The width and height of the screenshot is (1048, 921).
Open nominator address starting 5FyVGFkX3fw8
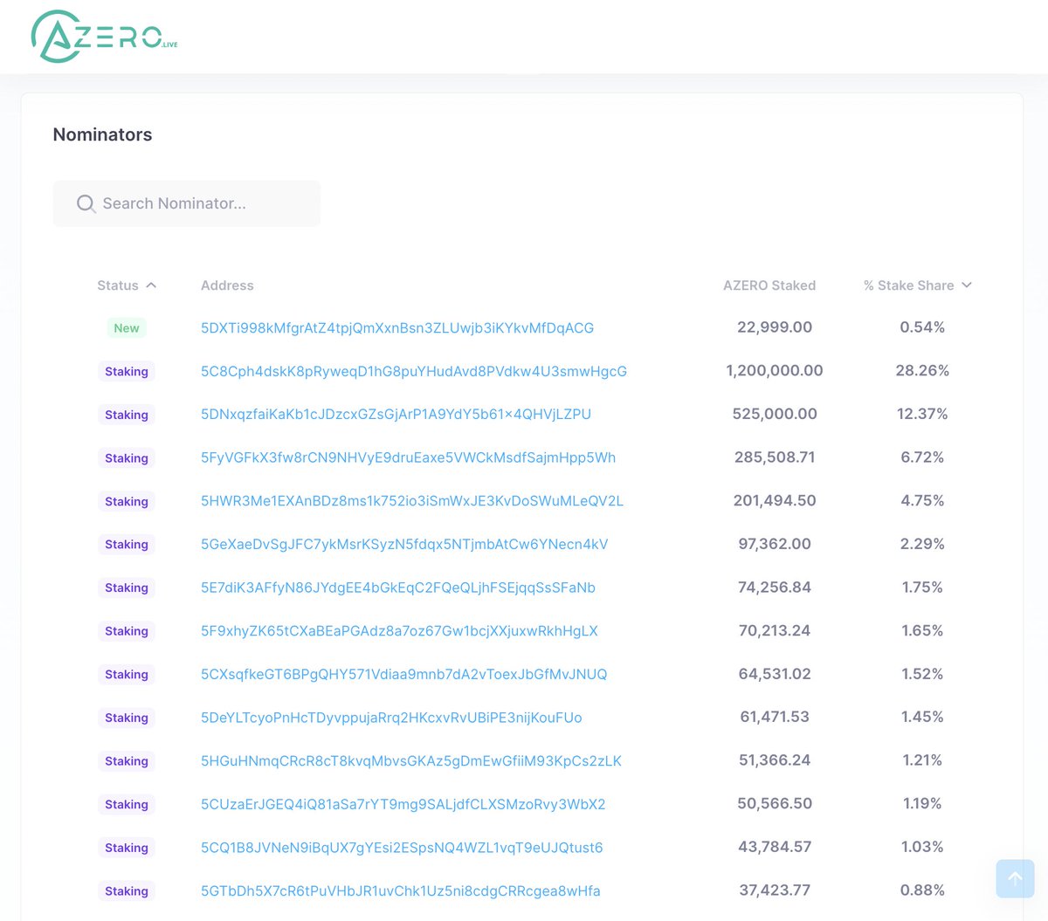coord(408,457)
